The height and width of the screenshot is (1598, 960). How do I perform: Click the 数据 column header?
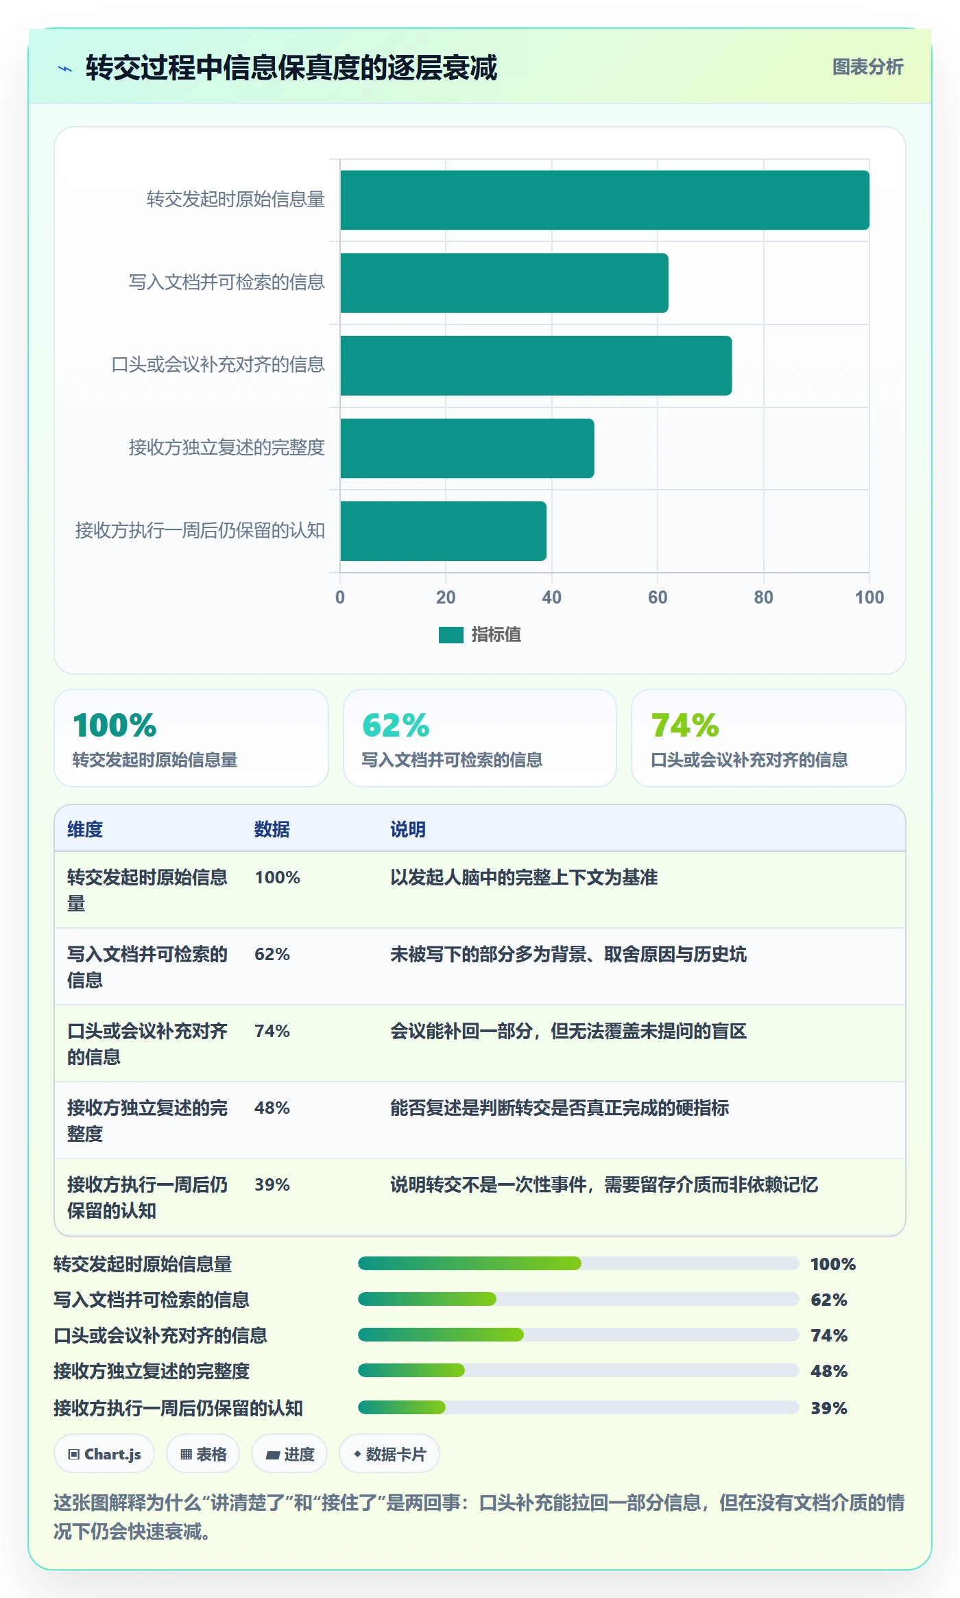pyautogui.click(x=272, y=829)
